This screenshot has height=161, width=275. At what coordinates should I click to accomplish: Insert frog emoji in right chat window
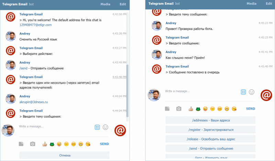coord(198,109)
